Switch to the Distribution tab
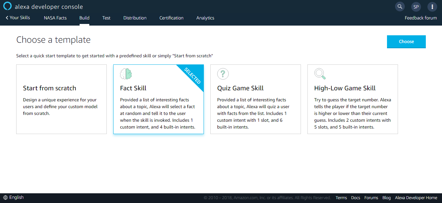This screenshot has width=442, height=203. pos(135,18)
